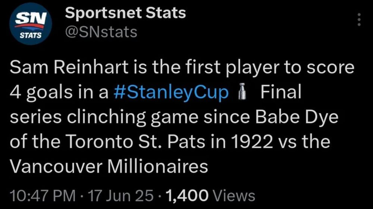Image resolution: width=373 pixels, height=209 pixels.
Task: Click the Vancouver Millionaires text
Action: tap(109, 166)
